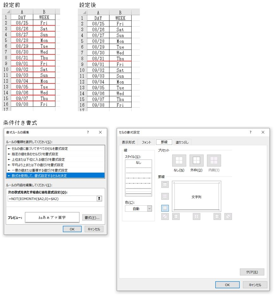Viewport: 275px width, 296px height.
Task: Select なし in the line style list
Action: [138, 163]
